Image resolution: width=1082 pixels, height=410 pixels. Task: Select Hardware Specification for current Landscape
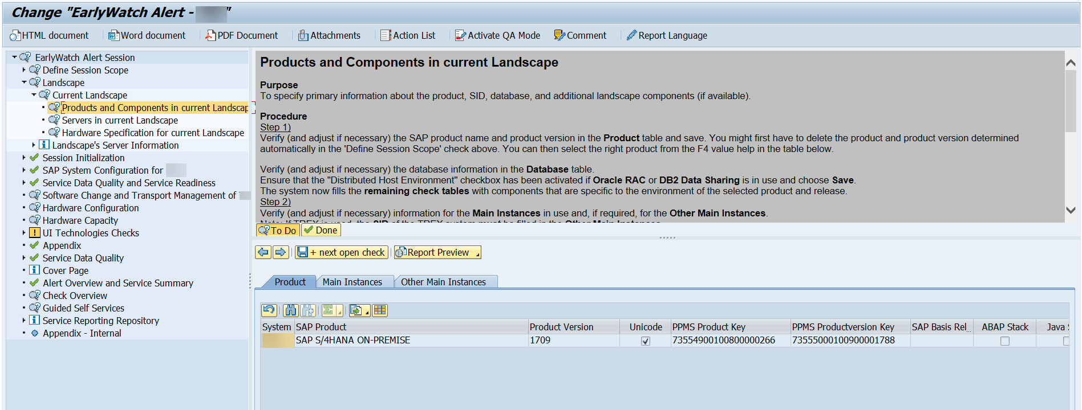[153, 133]
